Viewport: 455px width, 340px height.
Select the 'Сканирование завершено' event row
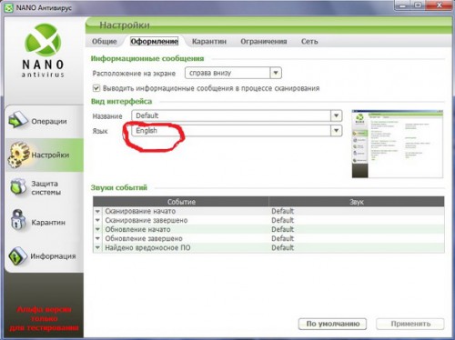(x=268, y=220)
